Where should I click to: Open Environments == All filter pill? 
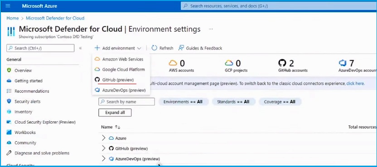[x=184, y=102]
